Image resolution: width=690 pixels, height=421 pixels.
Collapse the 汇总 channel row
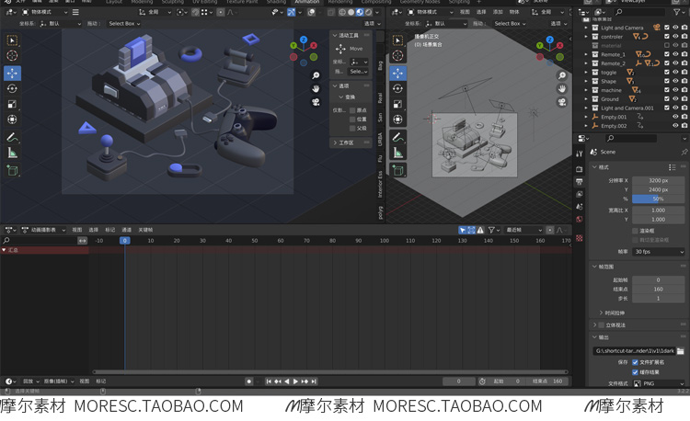click(x=4, y=250)
